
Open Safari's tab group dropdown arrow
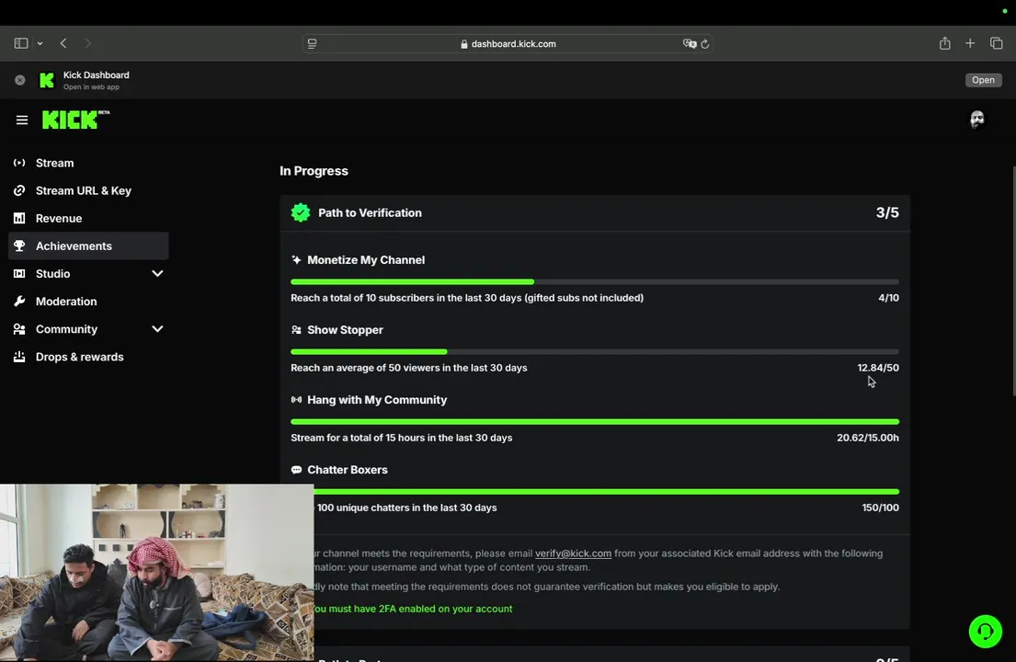coord(40,43)
